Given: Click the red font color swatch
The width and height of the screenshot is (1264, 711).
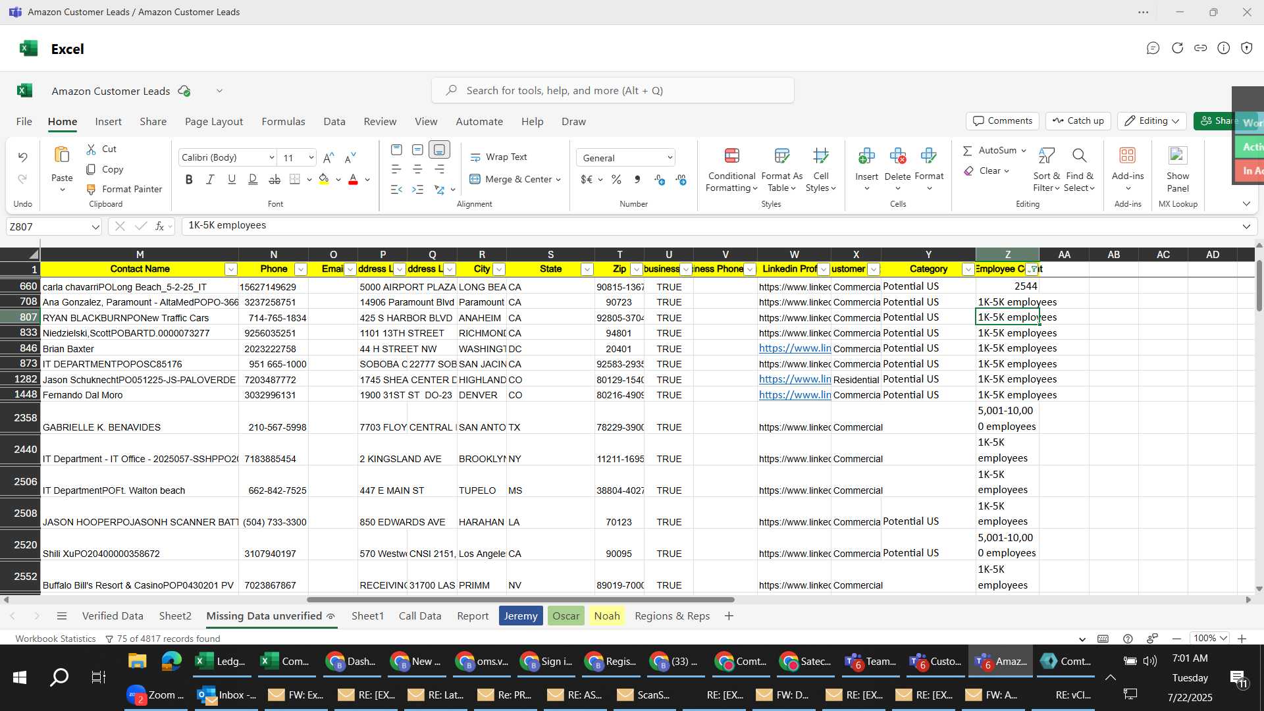Looking at the screenshot, I should click(x=353, y=179).
